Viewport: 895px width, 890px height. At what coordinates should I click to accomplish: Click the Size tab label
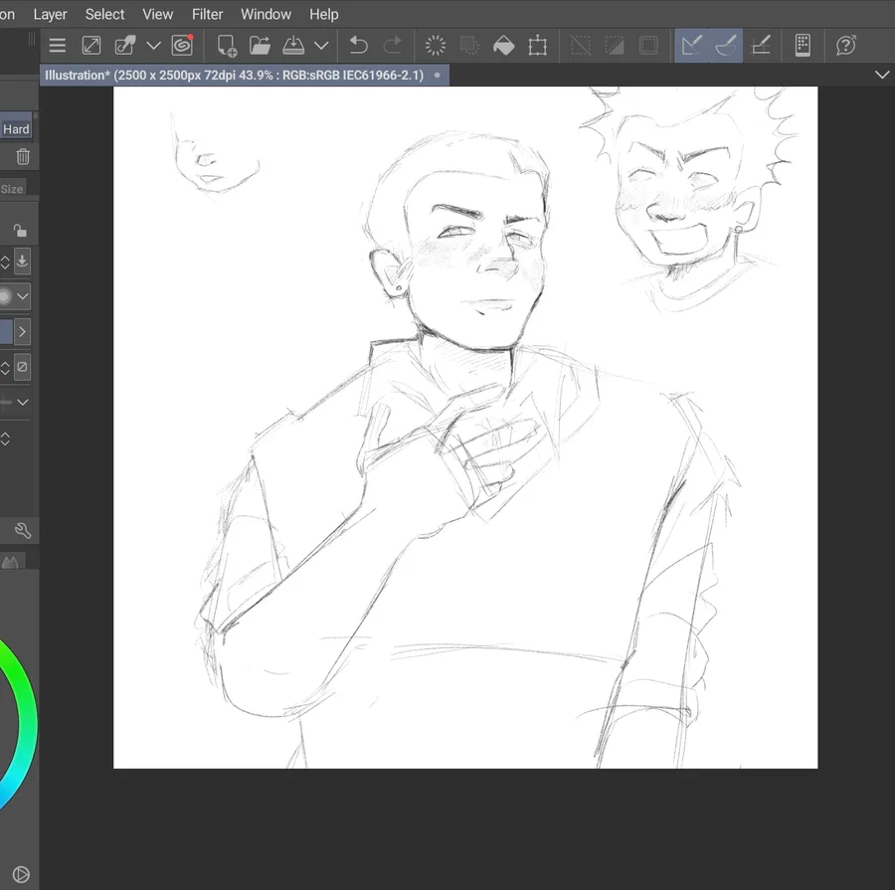(x=11, y=189)
